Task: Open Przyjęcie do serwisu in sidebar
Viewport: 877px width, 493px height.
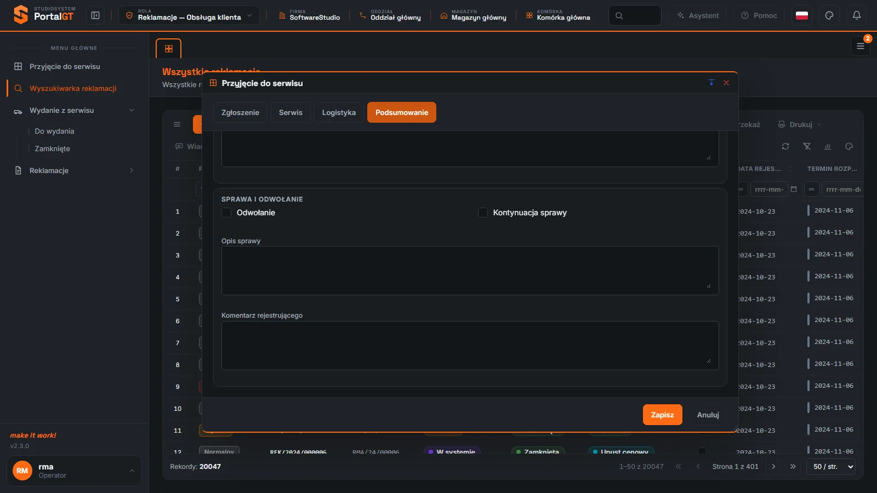Action: [x=74, y=66]
